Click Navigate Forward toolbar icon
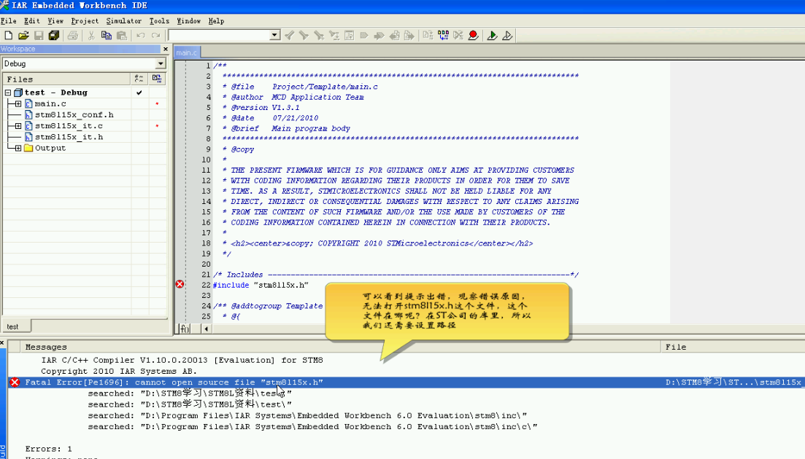This screenshot has width=805, height=459. 409,36
